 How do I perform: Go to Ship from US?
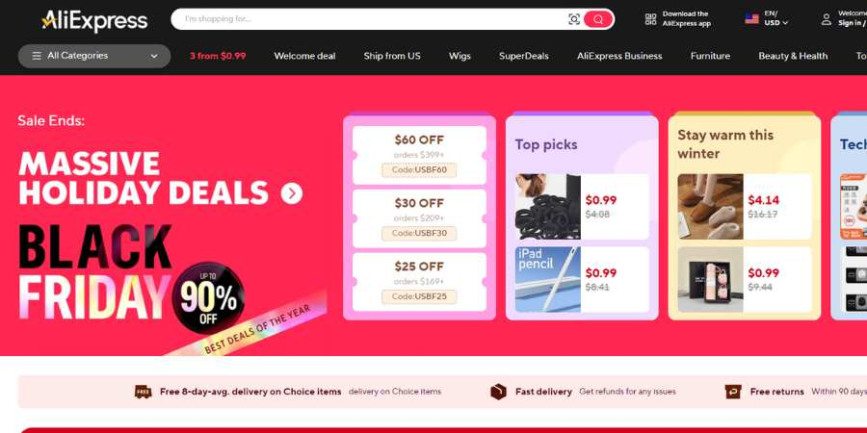pos(392,56)
